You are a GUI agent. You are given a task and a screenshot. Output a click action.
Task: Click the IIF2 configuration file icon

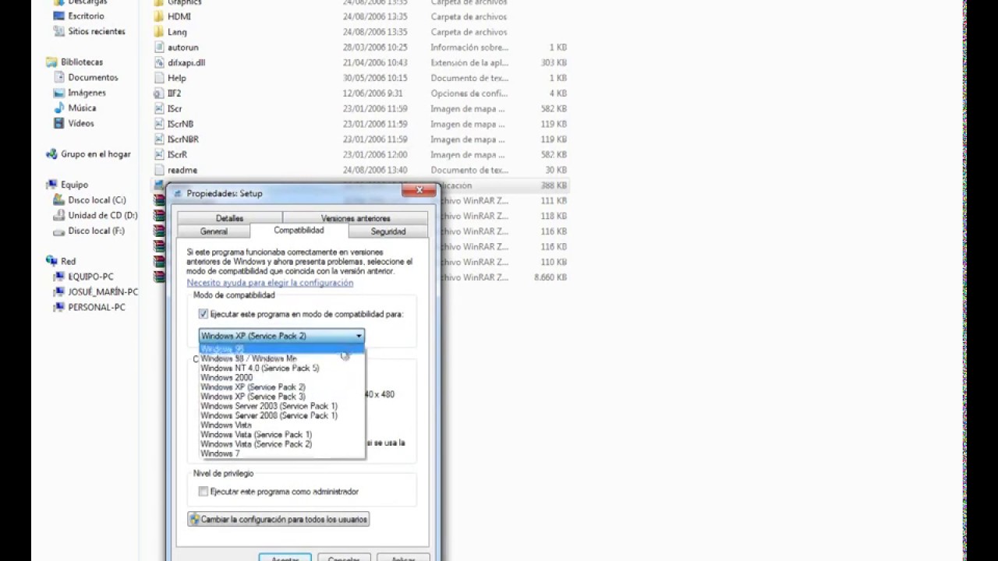(159, 93)
